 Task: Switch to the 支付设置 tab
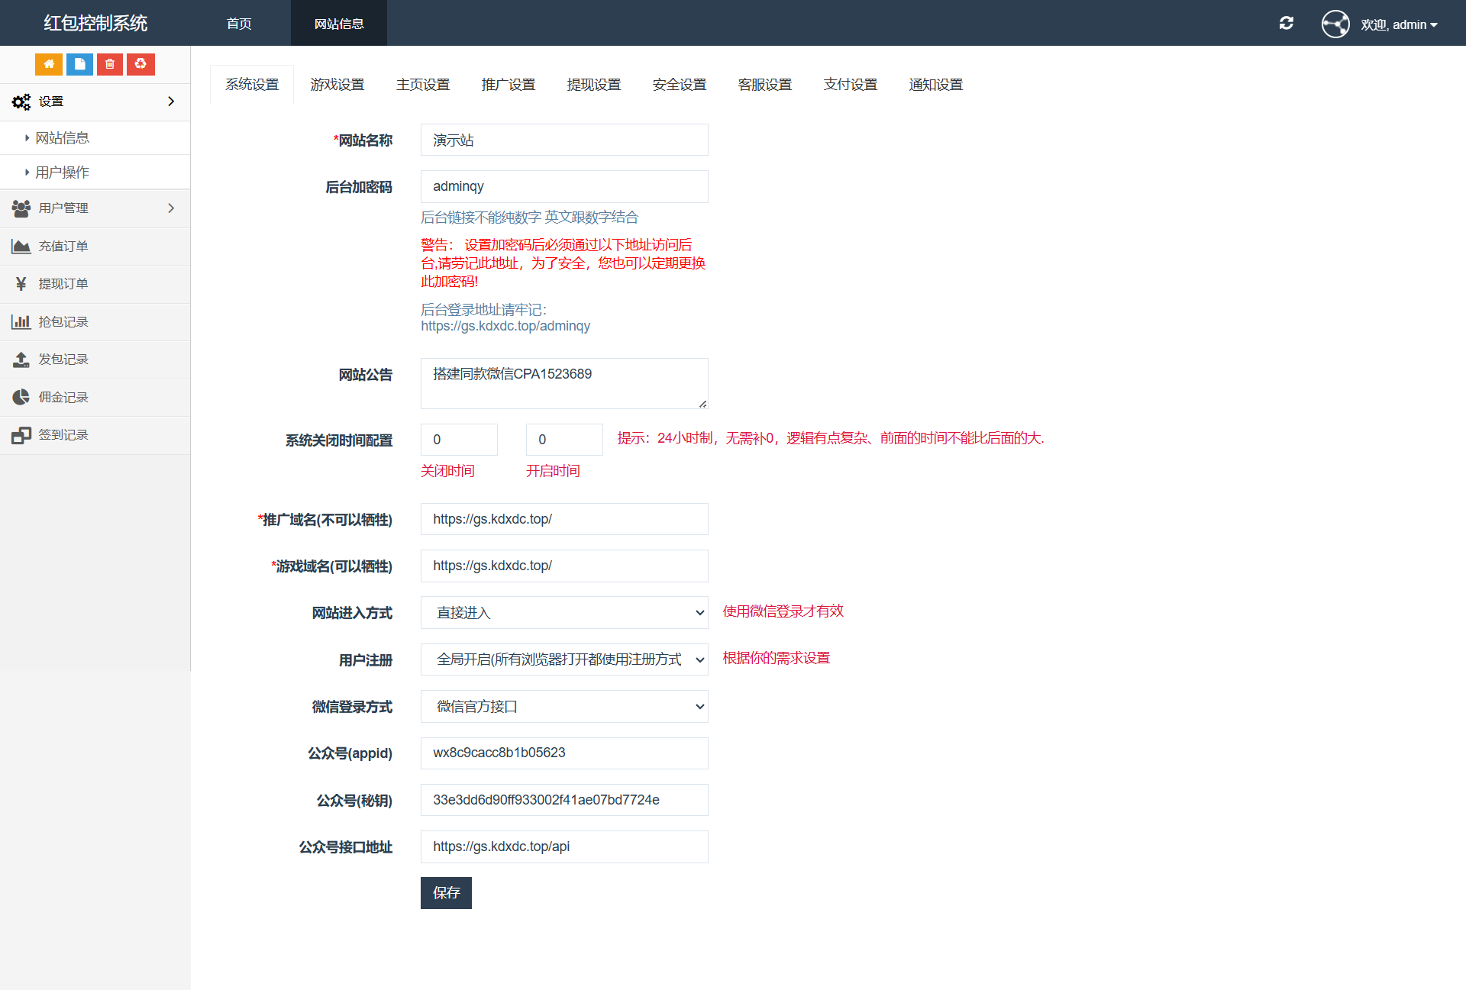(x=850, y=85)
